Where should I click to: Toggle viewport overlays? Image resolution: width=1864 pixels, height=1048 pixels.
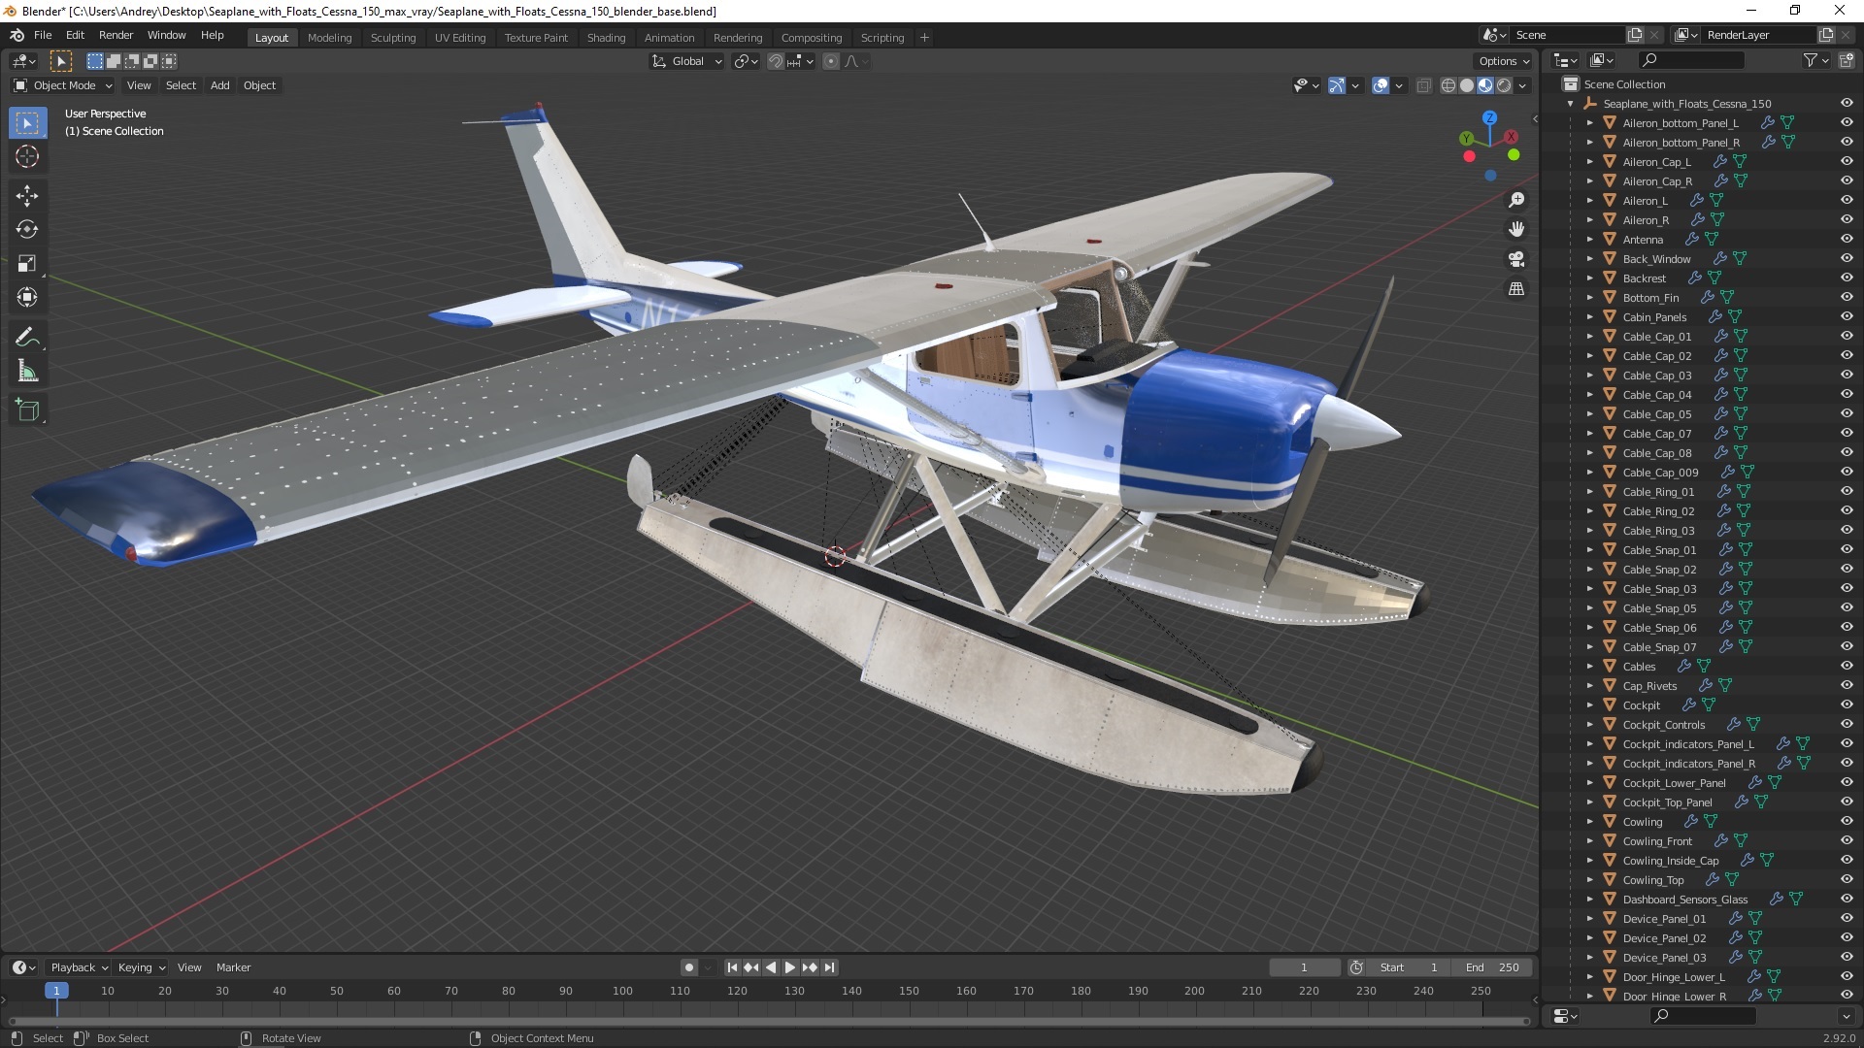click(x=1381, y=85)
